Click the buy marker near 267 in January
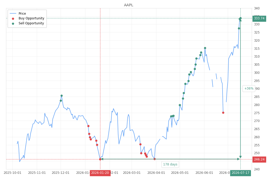The width and height of the screenshot is (268, 178). (88, 126)
